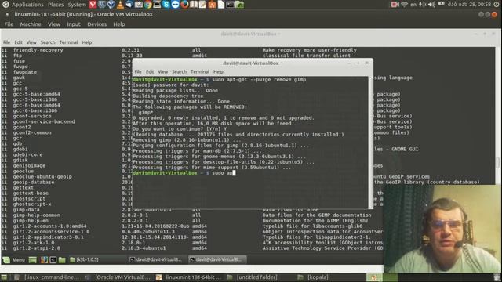Open Search menu in the front terminal
The height and width of the screenshot is (282, 502).
click(179, 71)
